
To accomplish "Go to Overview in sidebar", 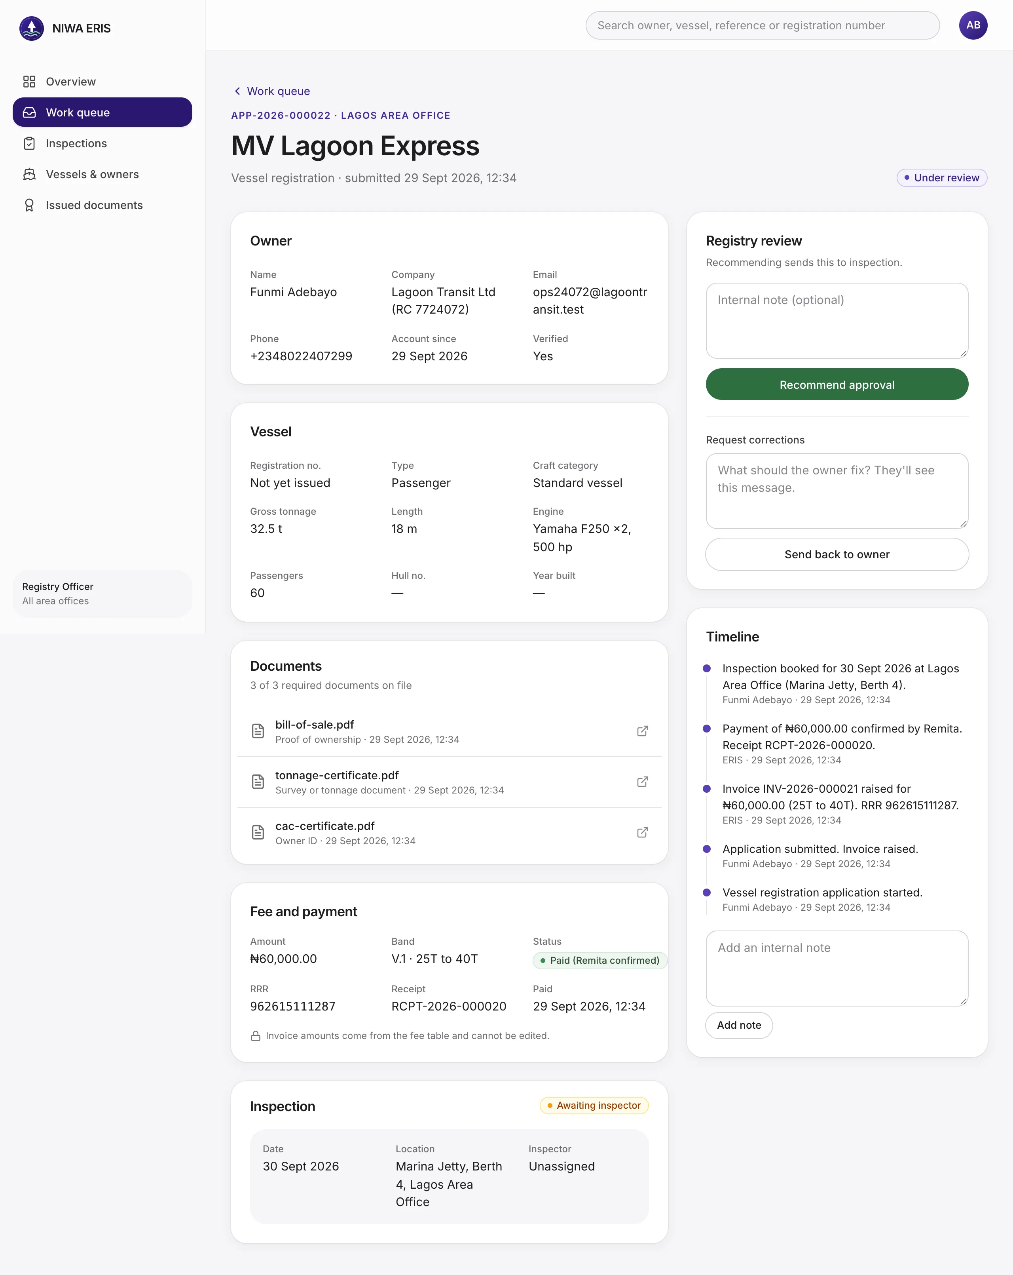I will pyautogui.click(x=102, y=82).
